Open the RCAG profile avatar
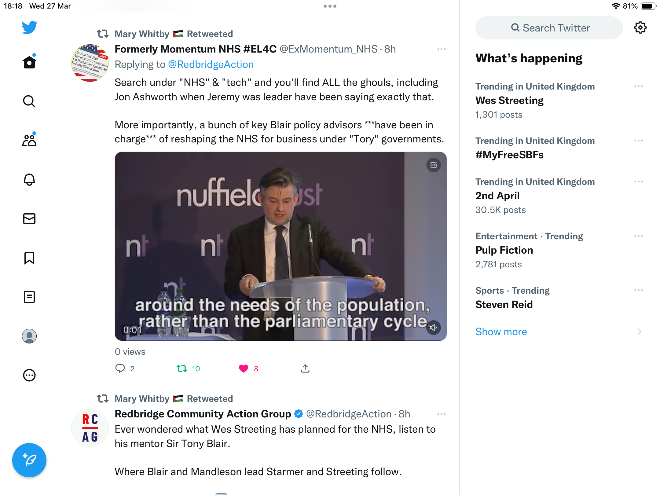 tap(90, 428)
